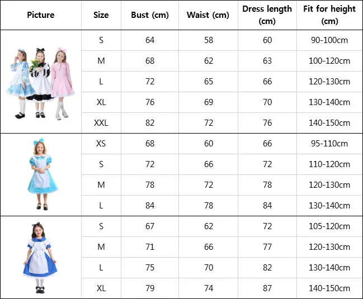Click the Bust (cm) header cell
This screenshot has height=299, width=363.
[x=150, y=15]
